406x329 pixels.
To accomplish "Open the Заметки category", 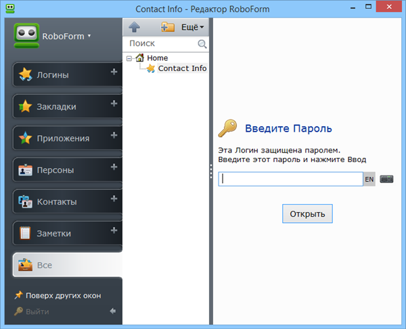I will 67,233.
